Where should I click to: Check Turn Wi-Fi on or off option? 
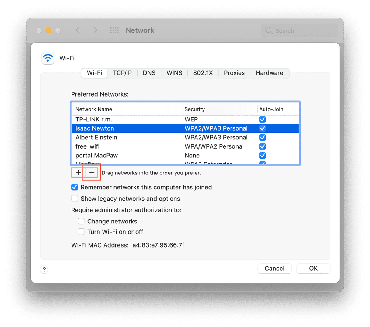click(x=81, y=232)
